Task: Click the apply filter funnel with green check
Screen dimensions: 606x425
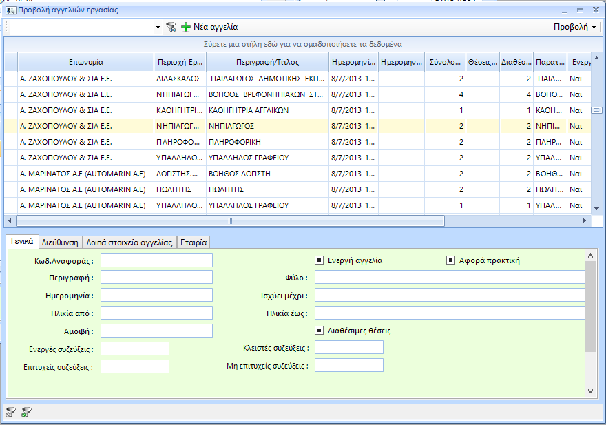Action: (x=25, y=413)
